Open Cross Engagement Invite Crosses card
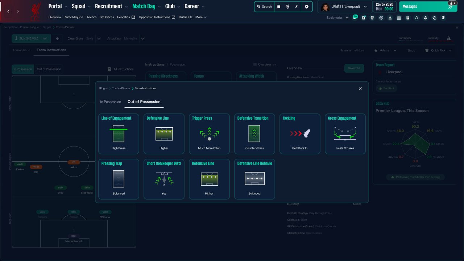 [345, 134]
